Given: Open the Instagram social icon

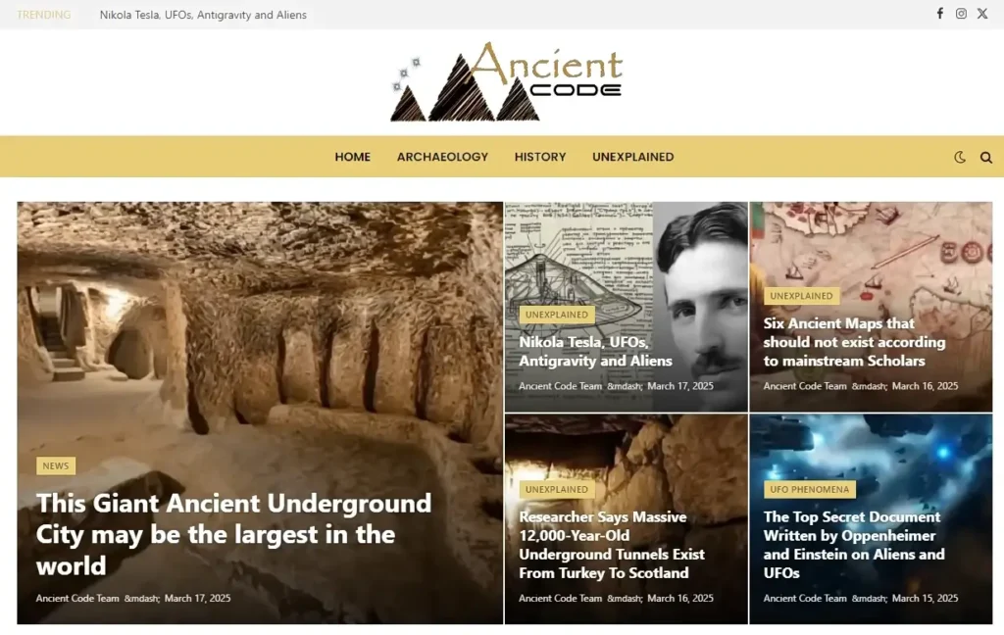Looking at the screenshot, I should click(960, 14).
